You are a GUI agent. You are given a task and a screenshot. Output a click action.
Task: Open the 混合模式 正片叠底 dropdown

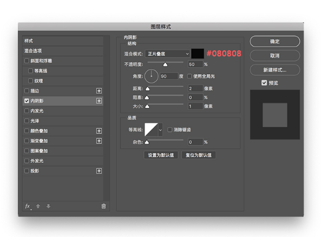click(x=167, y=54)
